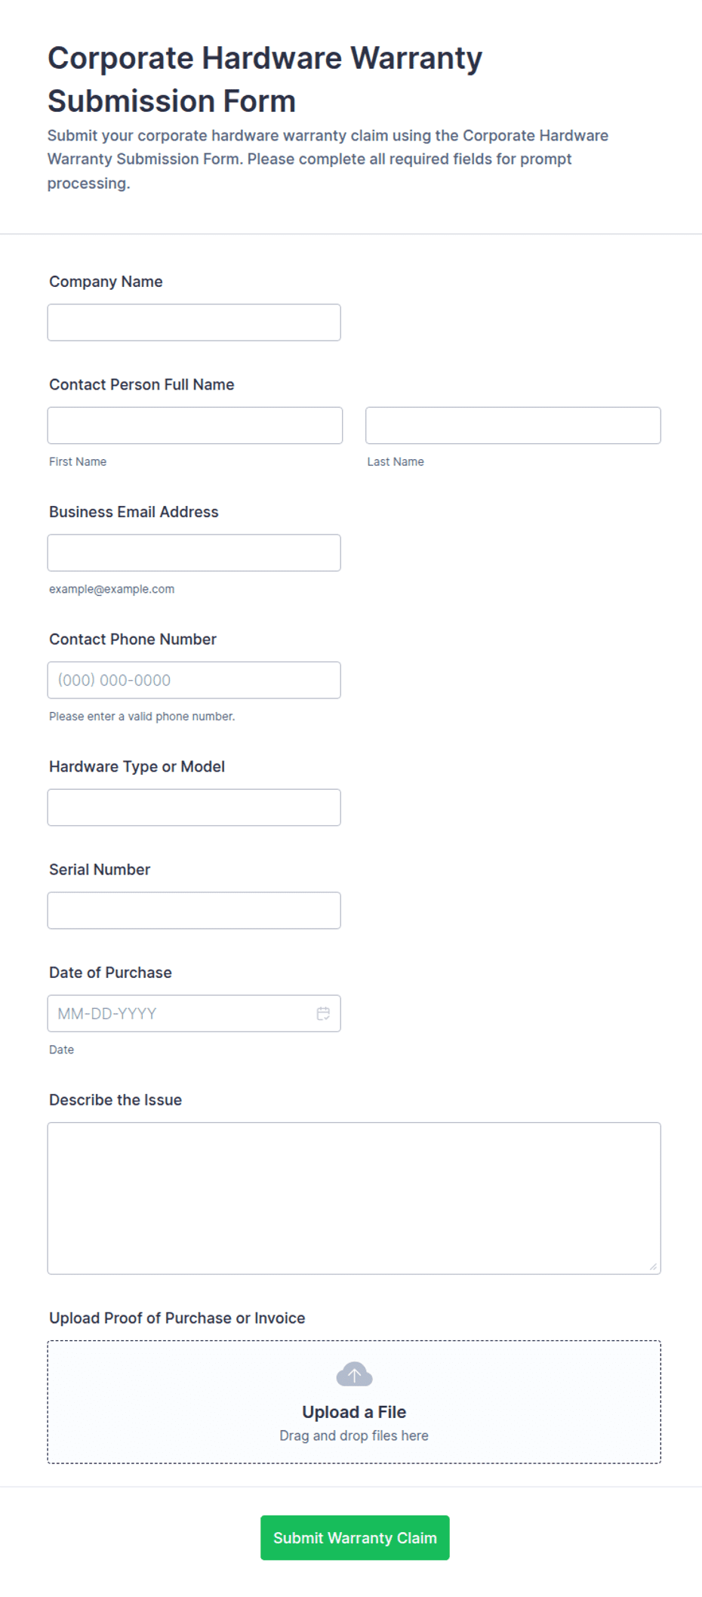The image size is (702, 1597).
Task: Click the Company Name label
Action: click(106, 282)
